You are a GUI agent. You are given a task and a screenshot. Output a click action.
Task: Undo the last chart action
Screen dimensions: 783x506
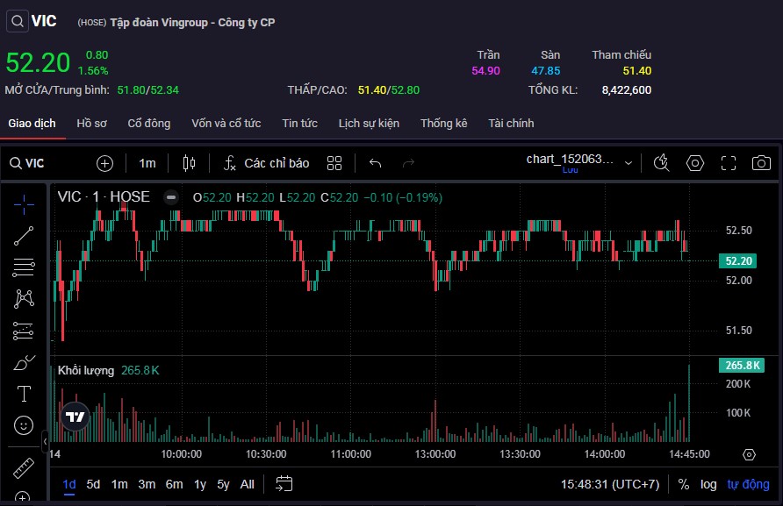[376, 163]
